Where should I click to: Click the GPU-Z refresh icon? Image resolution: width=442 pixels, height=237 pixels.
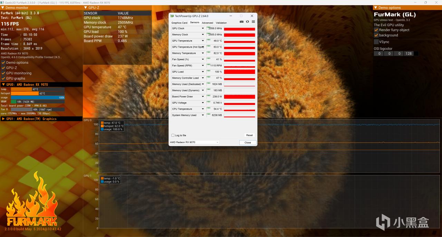coord(248,22)
